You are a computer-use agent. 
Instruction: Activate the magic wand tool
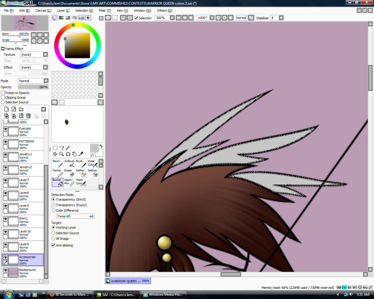[x=68, y=147]
